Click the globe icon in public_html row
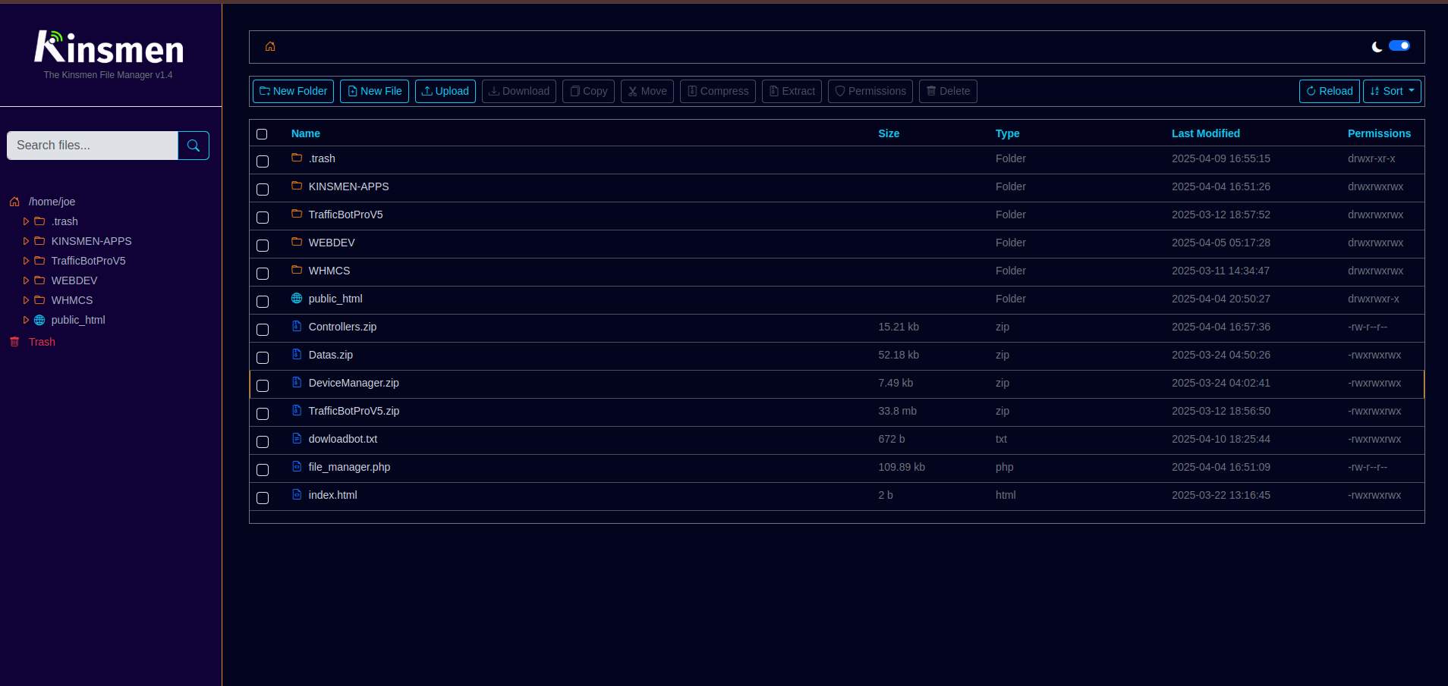This screenshot has width=1448, height=686. [297, 298]
